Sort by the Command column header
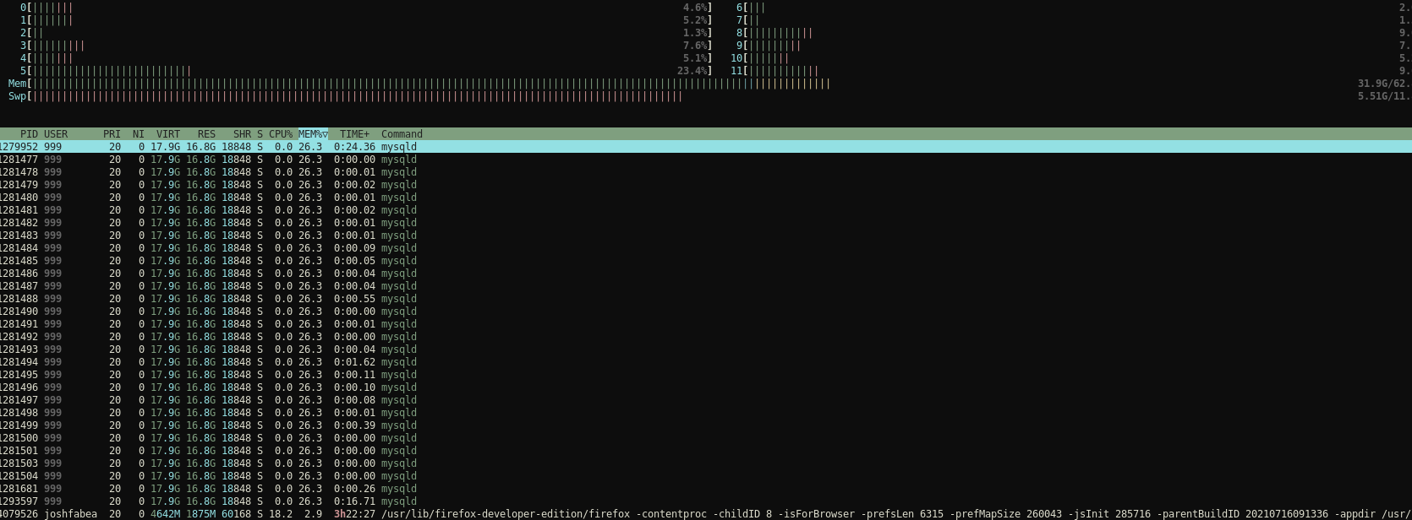Screen dimensions: 1412x520 pyautogui.click(x=402, y=134)
